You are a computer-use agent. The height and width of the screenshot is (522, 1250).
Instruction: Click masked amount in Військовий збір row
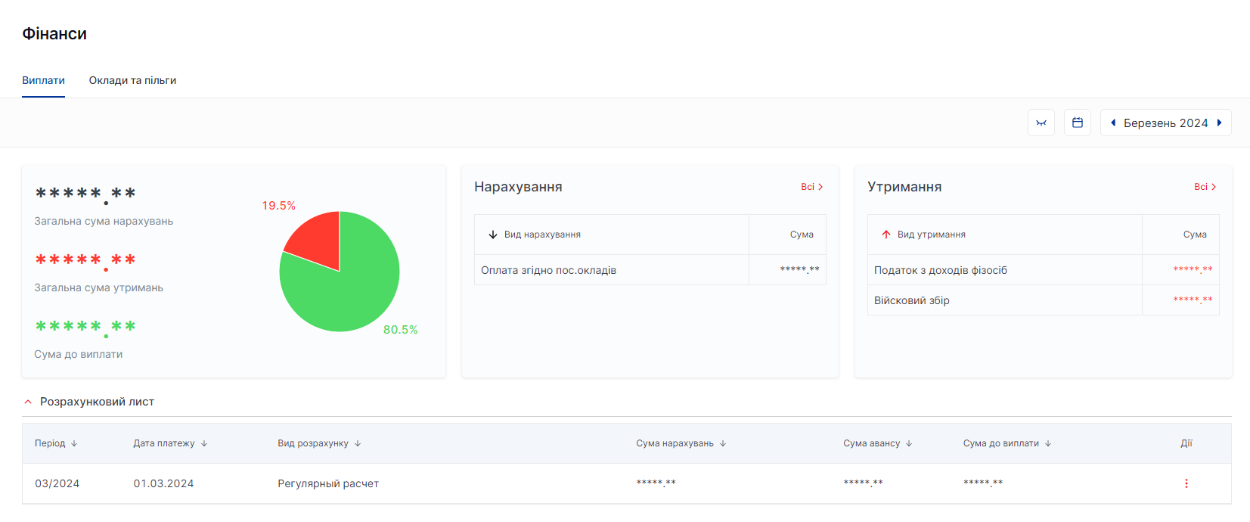[1193, 300]
